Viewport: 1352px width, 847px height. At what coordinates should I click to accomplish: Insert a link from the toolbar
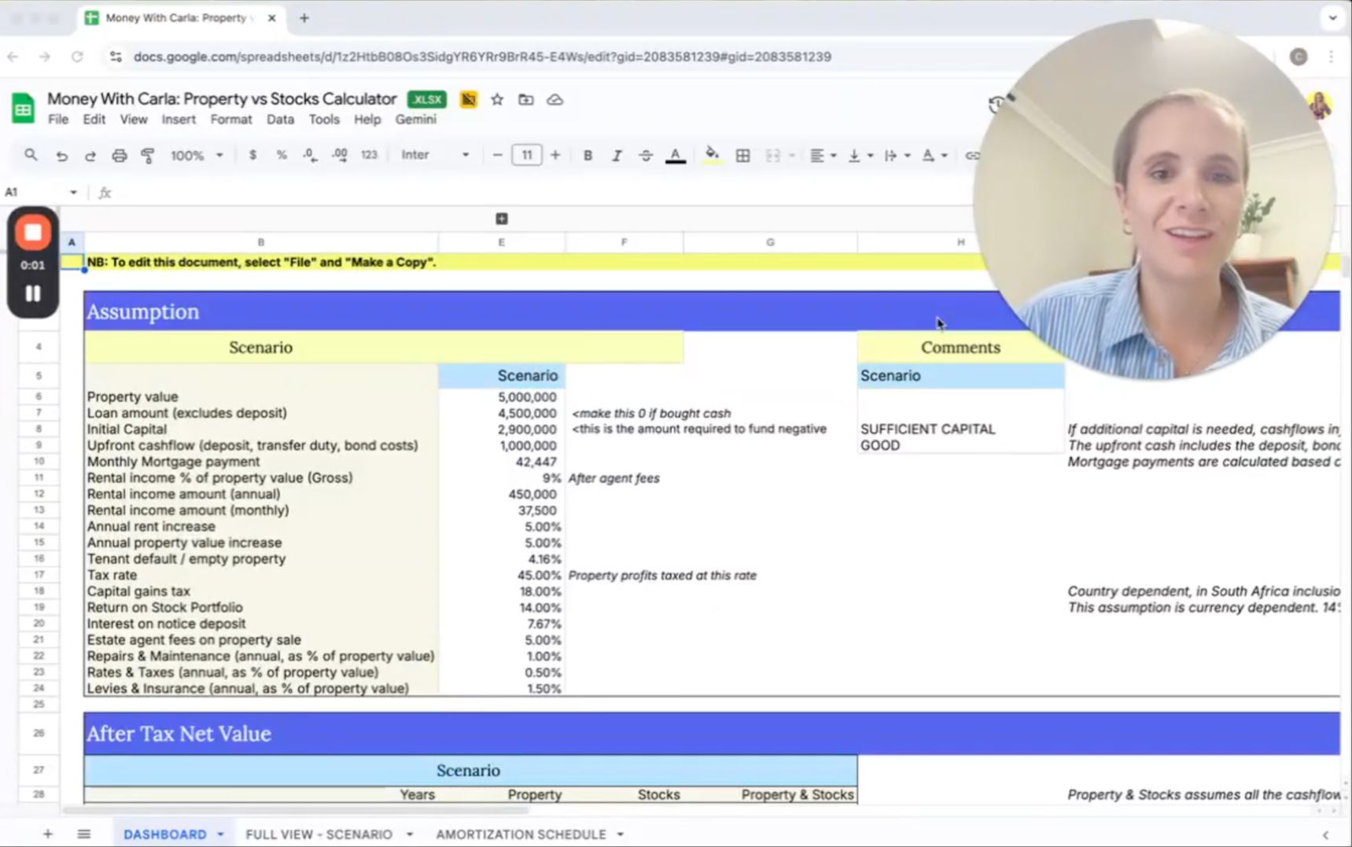973,156
